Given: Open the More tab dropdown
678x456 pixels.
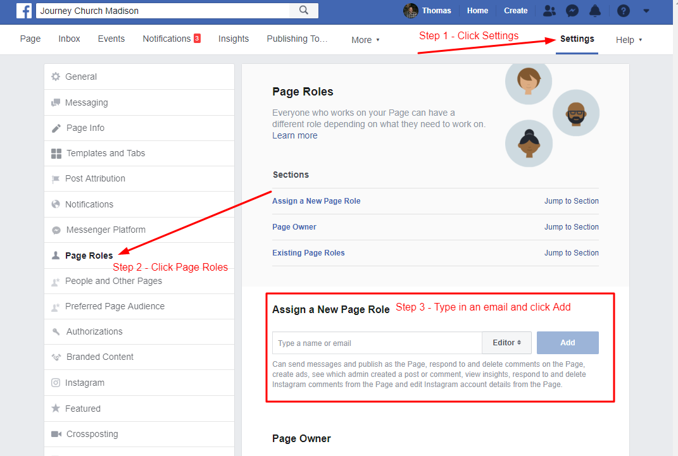Looking at the screenshot, I should [x=365, y=39].
